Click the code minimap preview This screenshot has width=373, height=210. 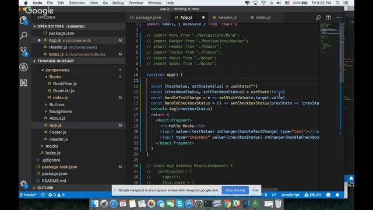point(329,38)
